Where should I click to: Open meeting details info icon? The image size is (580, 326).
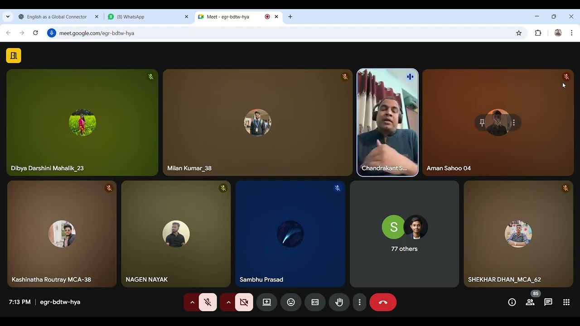pos(512,302)
